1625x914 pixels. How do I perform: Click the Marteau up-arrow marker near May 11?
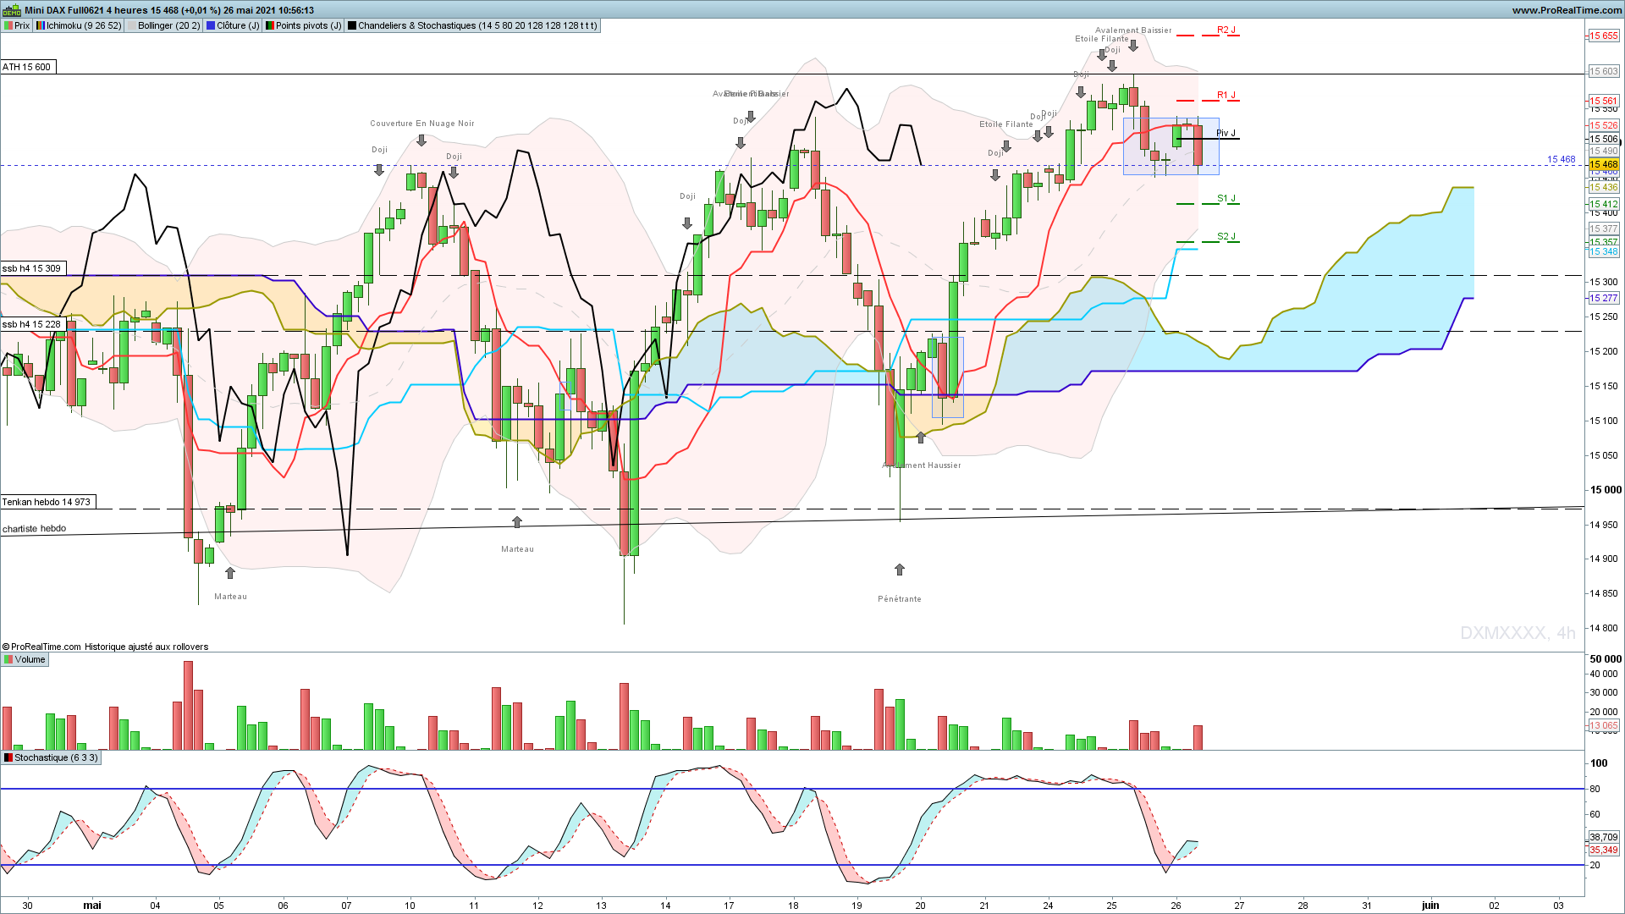coord(517,521)
